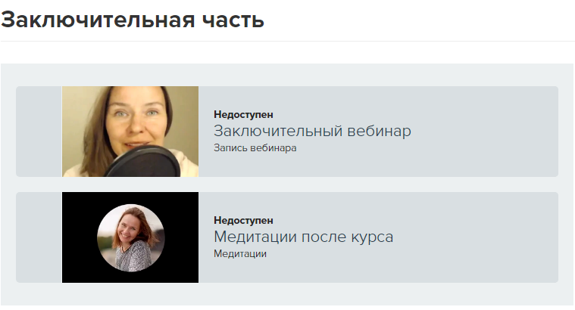Click the microphone pop filter in webinar image

tap(143, 162)
